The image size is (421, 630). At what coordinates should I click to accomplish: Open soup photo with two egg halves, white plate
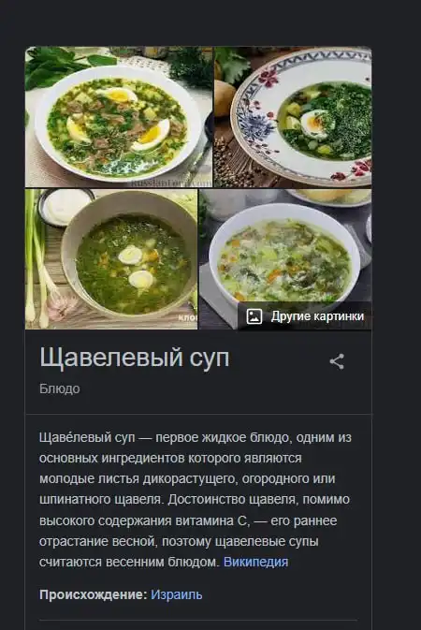coord(119,117)
